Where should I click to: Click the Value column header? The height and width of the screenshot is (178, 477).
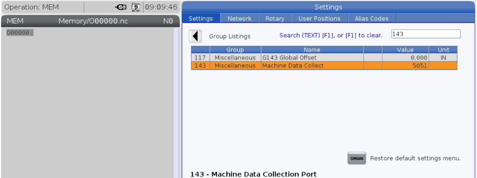(x=405, y=50)
